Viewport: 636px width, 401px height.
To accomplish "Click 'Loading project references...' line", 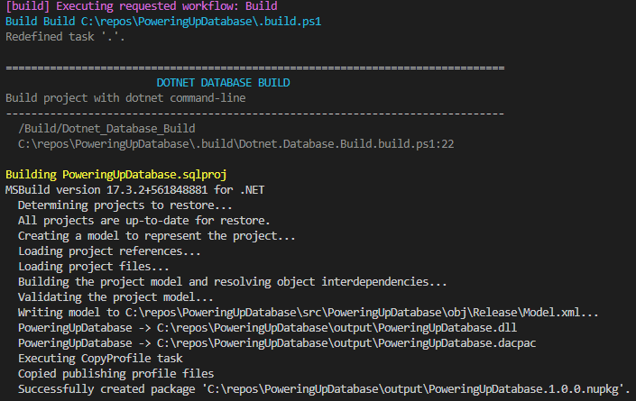I will (109, 251).
